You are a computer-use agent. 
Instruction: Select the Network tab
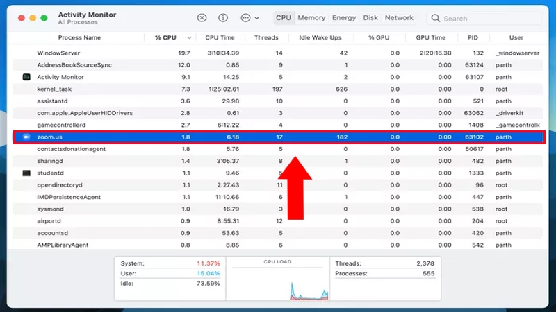point(399,18)
